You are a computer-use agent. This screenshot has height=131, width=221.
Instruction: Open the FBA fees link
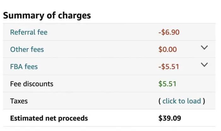point(24,66)
